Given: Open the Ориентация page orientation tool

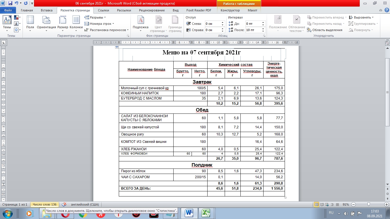Looking at the screenshot, I should (46, 23).
